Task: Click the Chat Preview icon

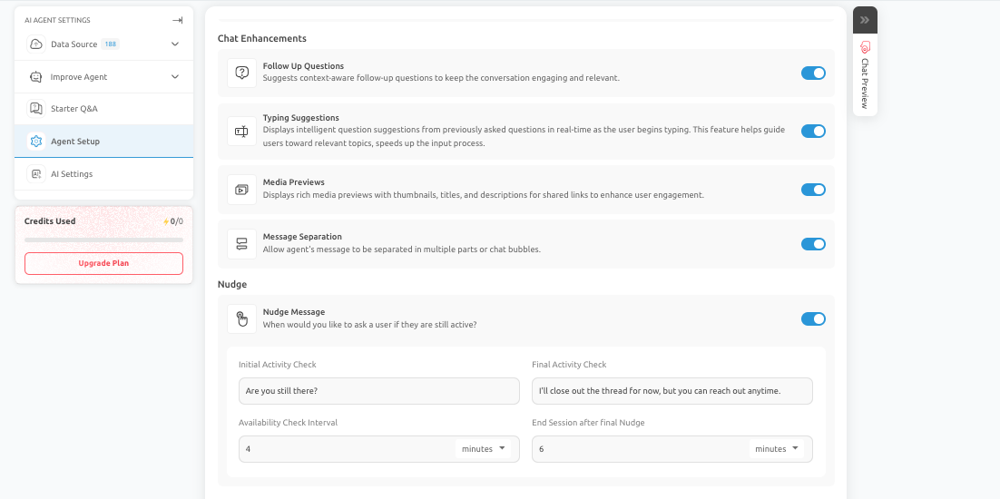Action: 865,46
